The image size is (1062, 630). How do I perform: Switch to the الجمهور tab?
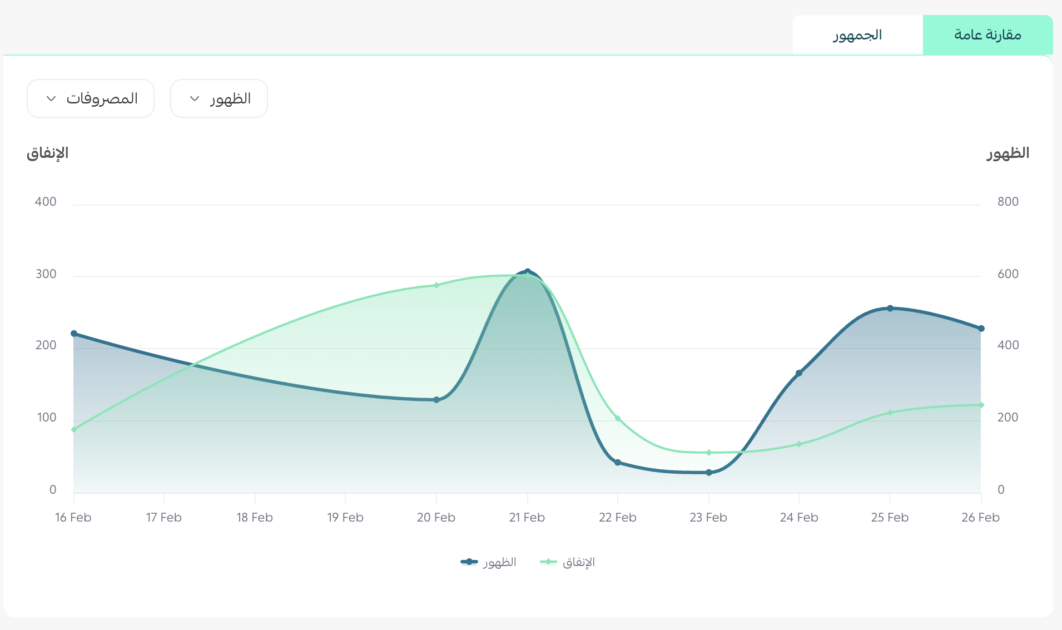coord(857,35)
